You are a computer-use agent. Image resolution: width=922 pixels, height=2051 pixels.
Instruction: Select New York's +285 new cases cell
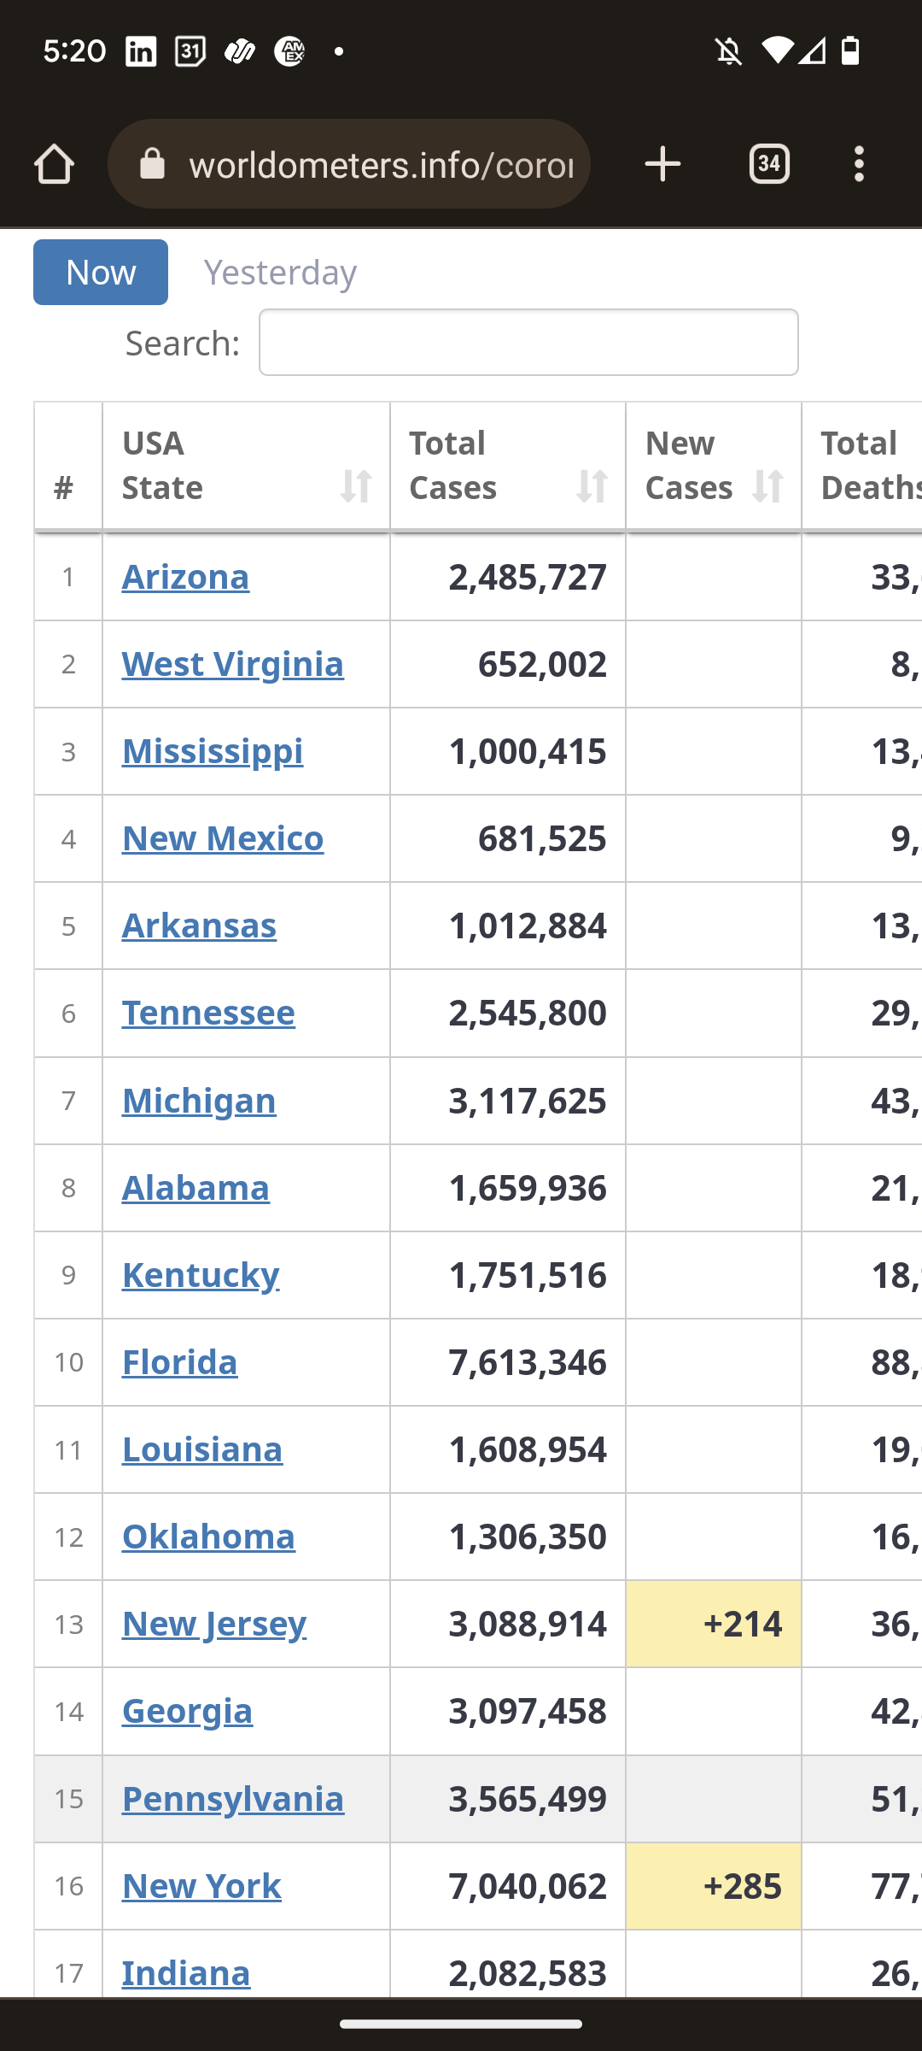coord(714,1887)
